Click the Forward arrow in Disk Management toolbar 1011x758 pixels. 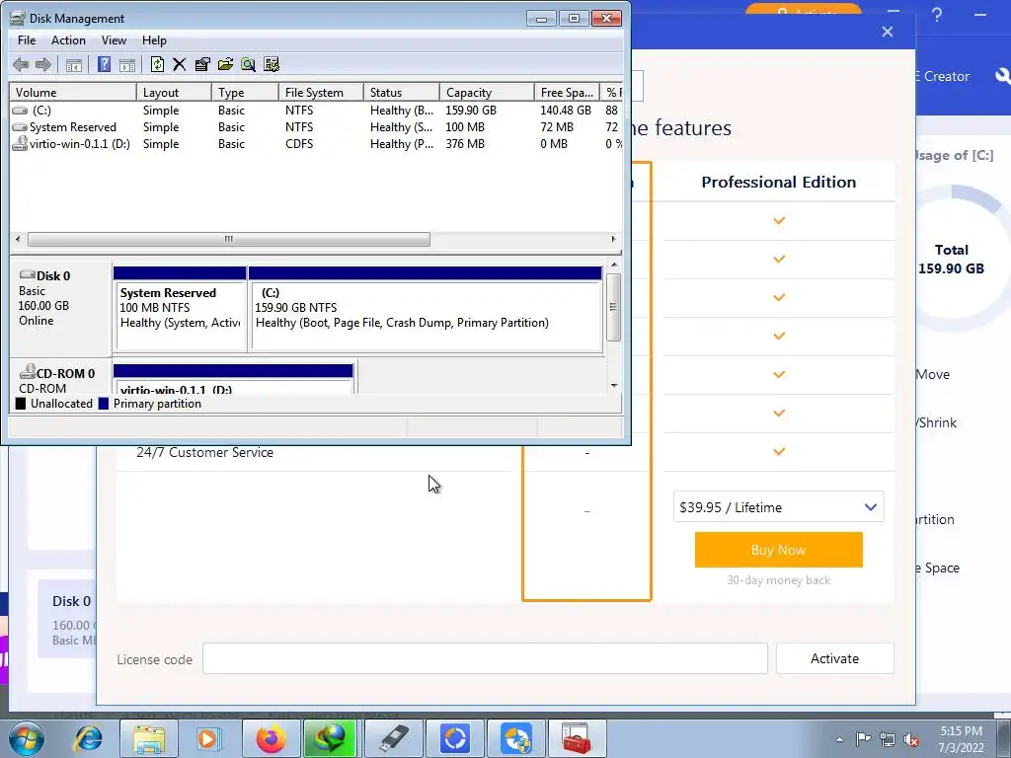(x=43, y=64)
